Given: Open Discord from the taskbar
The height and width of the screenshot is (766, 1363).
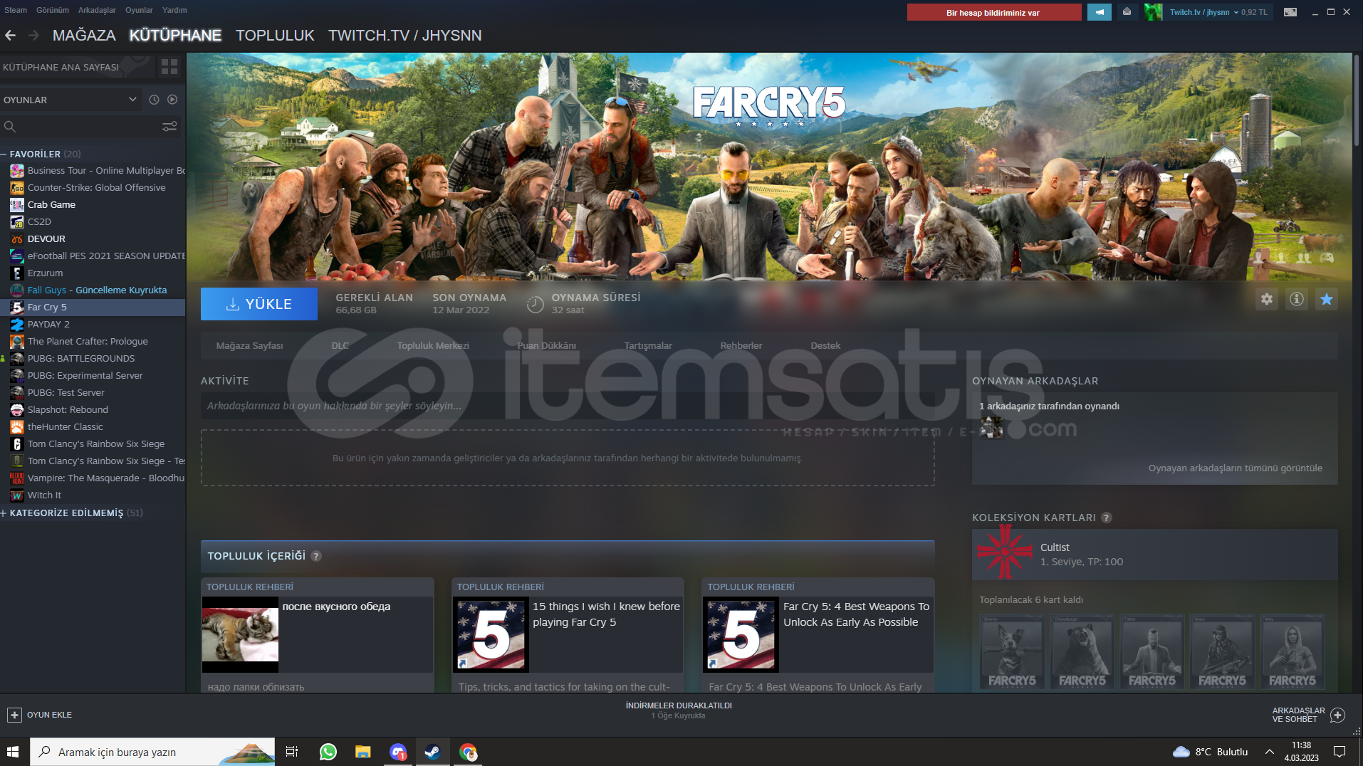Looking at the screenshot, I should coord(398,752).
